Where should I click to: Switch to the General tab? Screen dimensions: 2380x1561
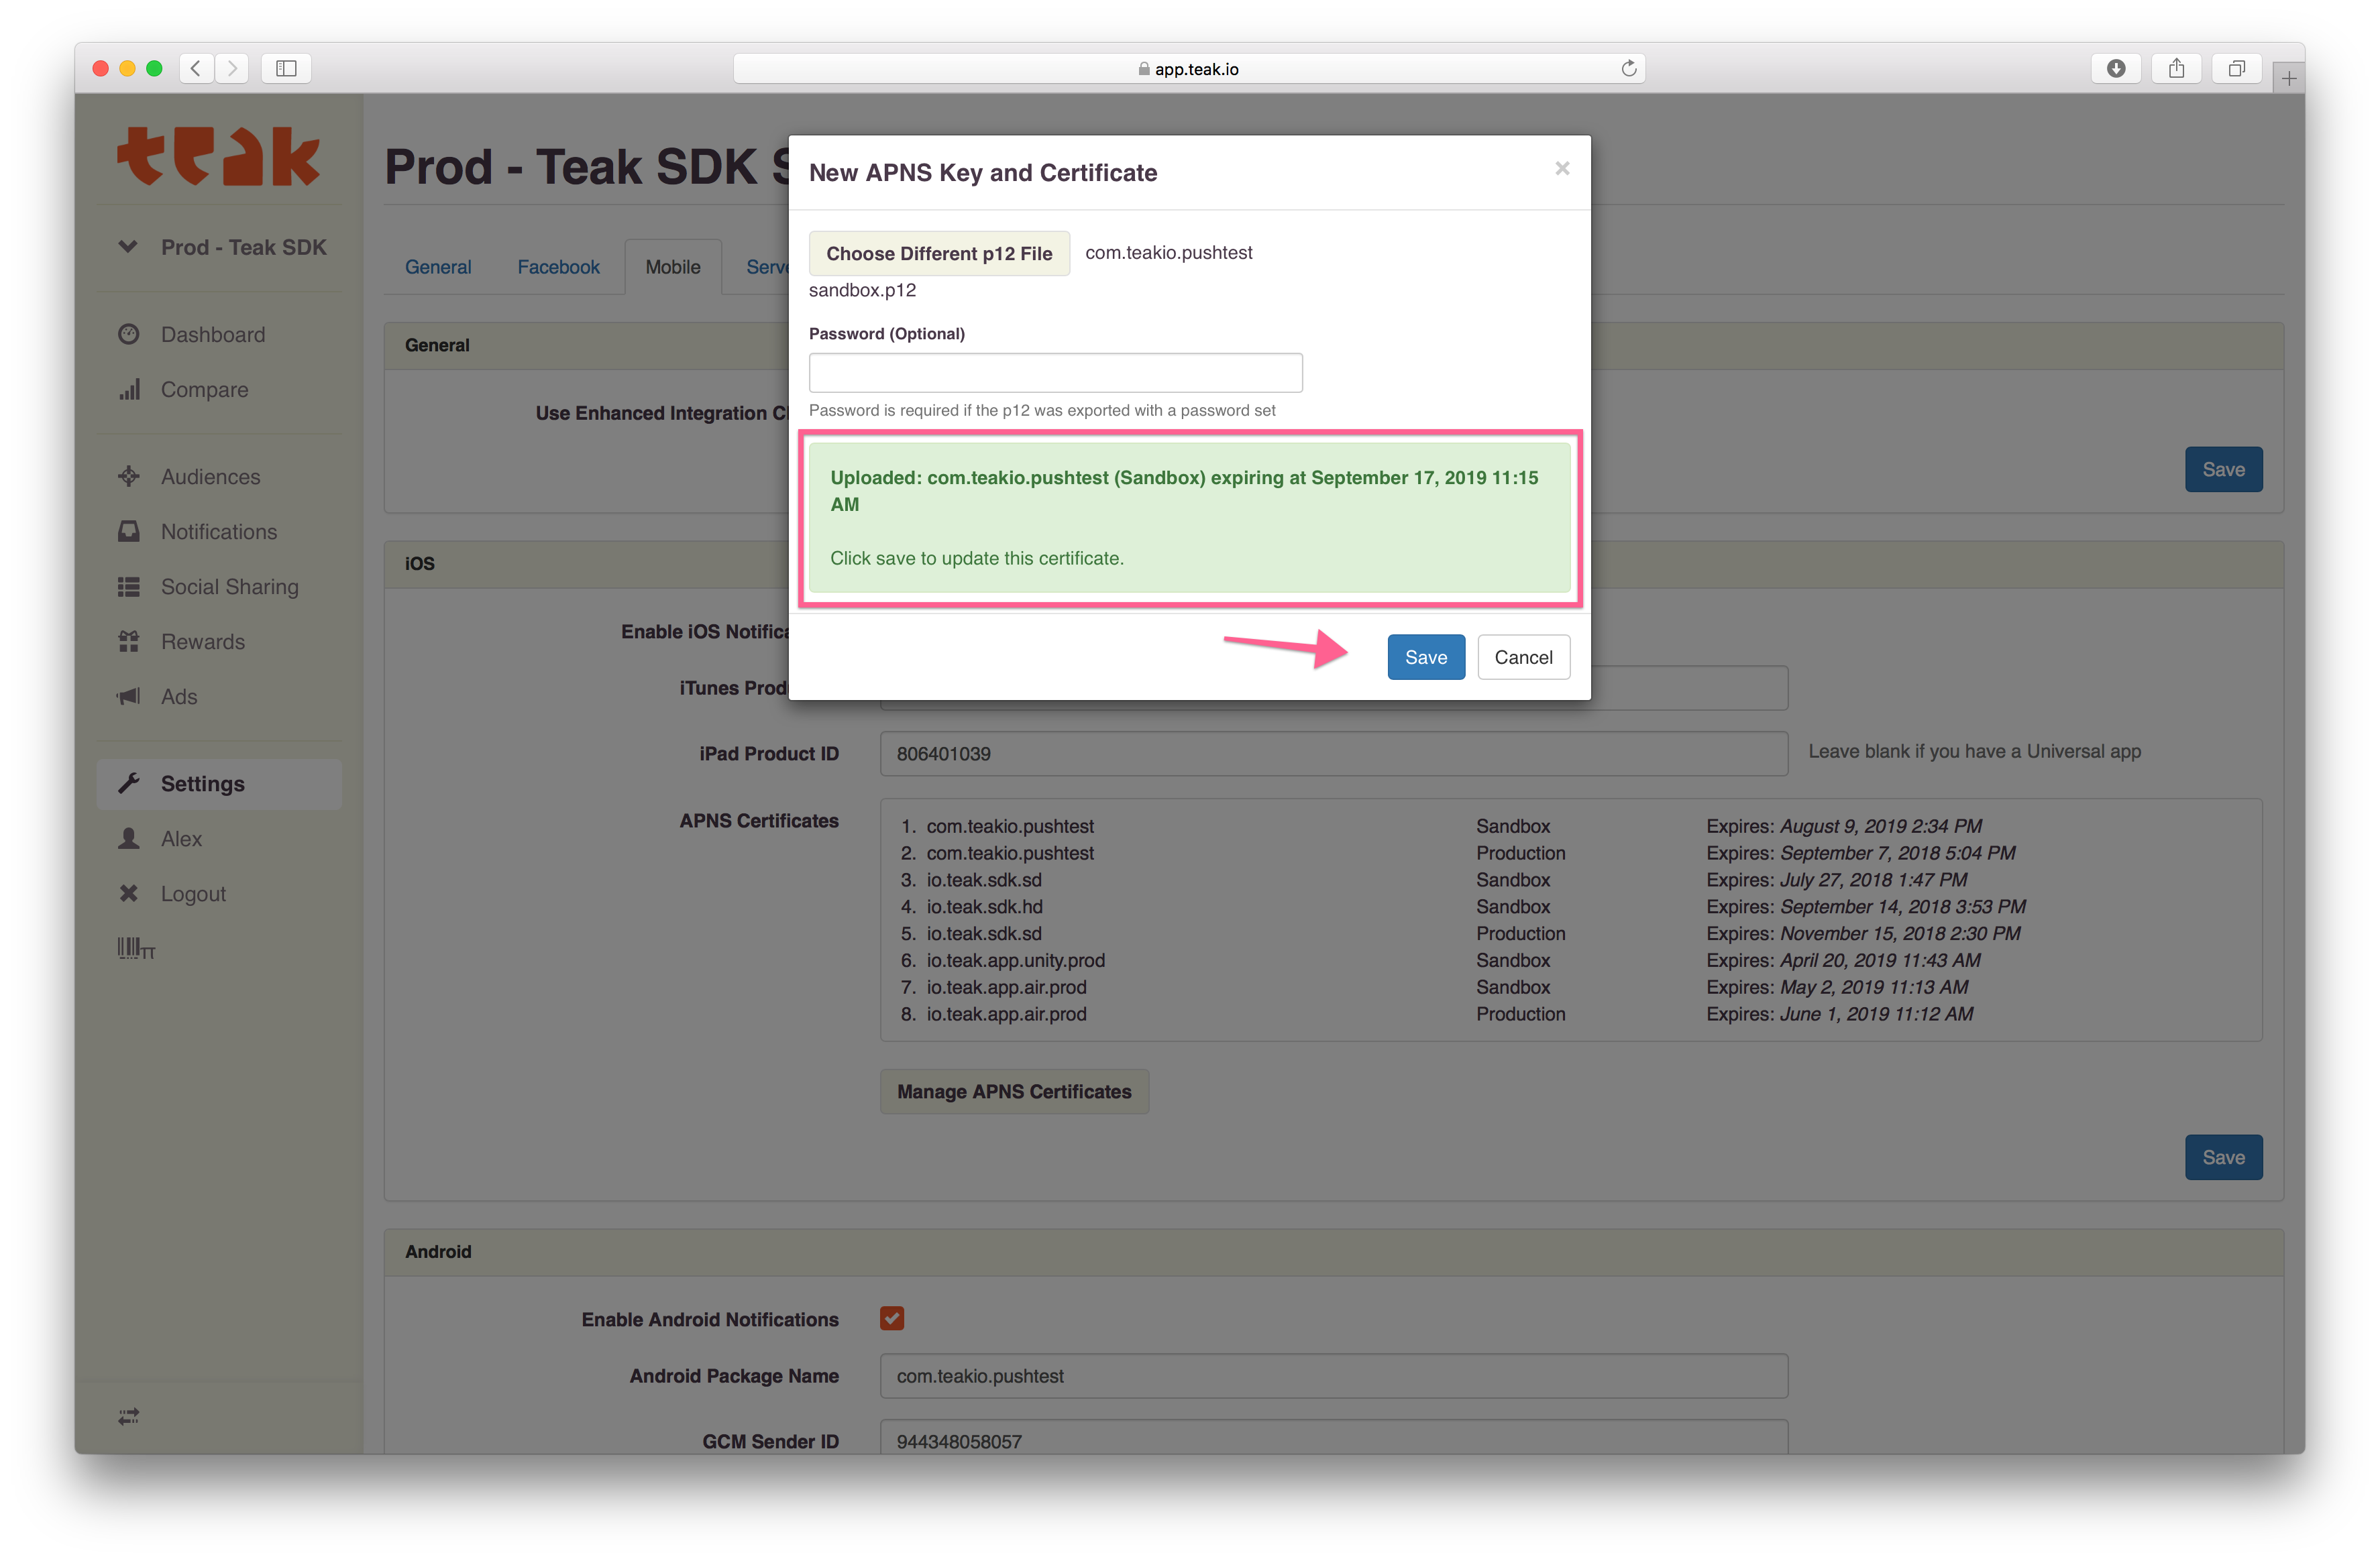438,267
